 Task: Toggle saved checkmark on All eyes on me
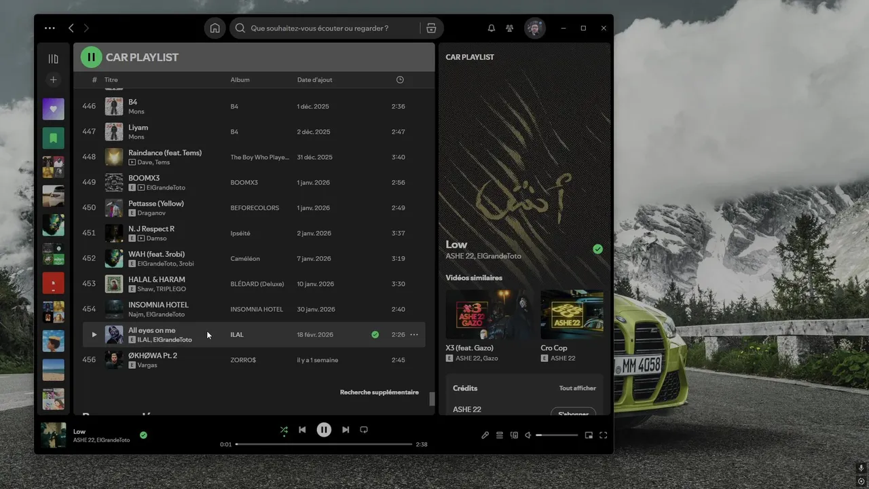(x=375, y=335)
